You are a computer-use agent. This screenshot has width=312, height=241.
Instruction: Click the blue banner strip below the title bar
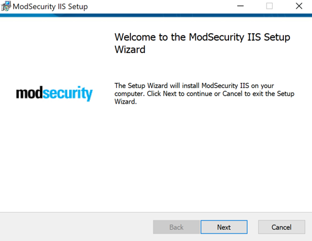coord(156,16)
